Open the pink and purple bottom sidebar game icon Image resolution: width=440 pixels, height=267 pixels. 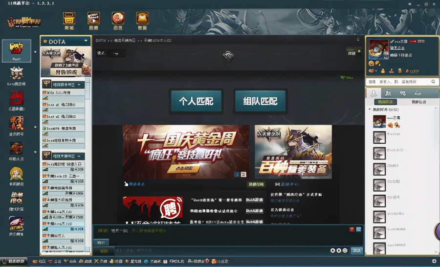click(16, 224)
